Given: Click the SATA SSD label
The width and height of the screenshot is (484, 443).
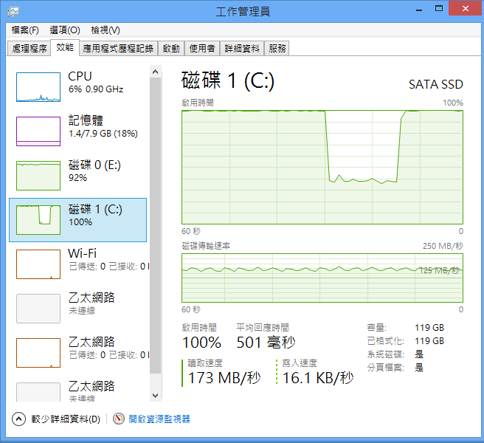Looking at the screenshot, I should click(436, 84).
